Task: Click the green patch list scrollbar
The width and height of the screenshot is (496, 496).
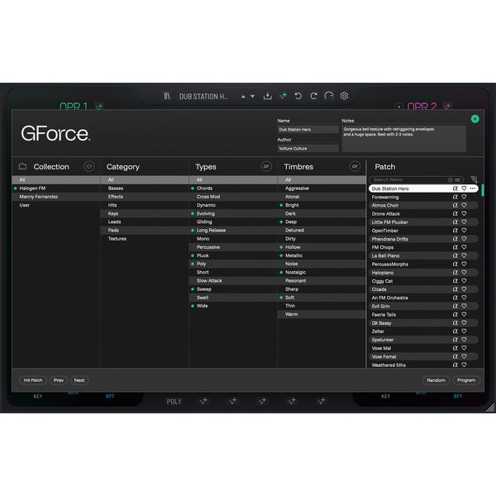Action: pos(483,190)
